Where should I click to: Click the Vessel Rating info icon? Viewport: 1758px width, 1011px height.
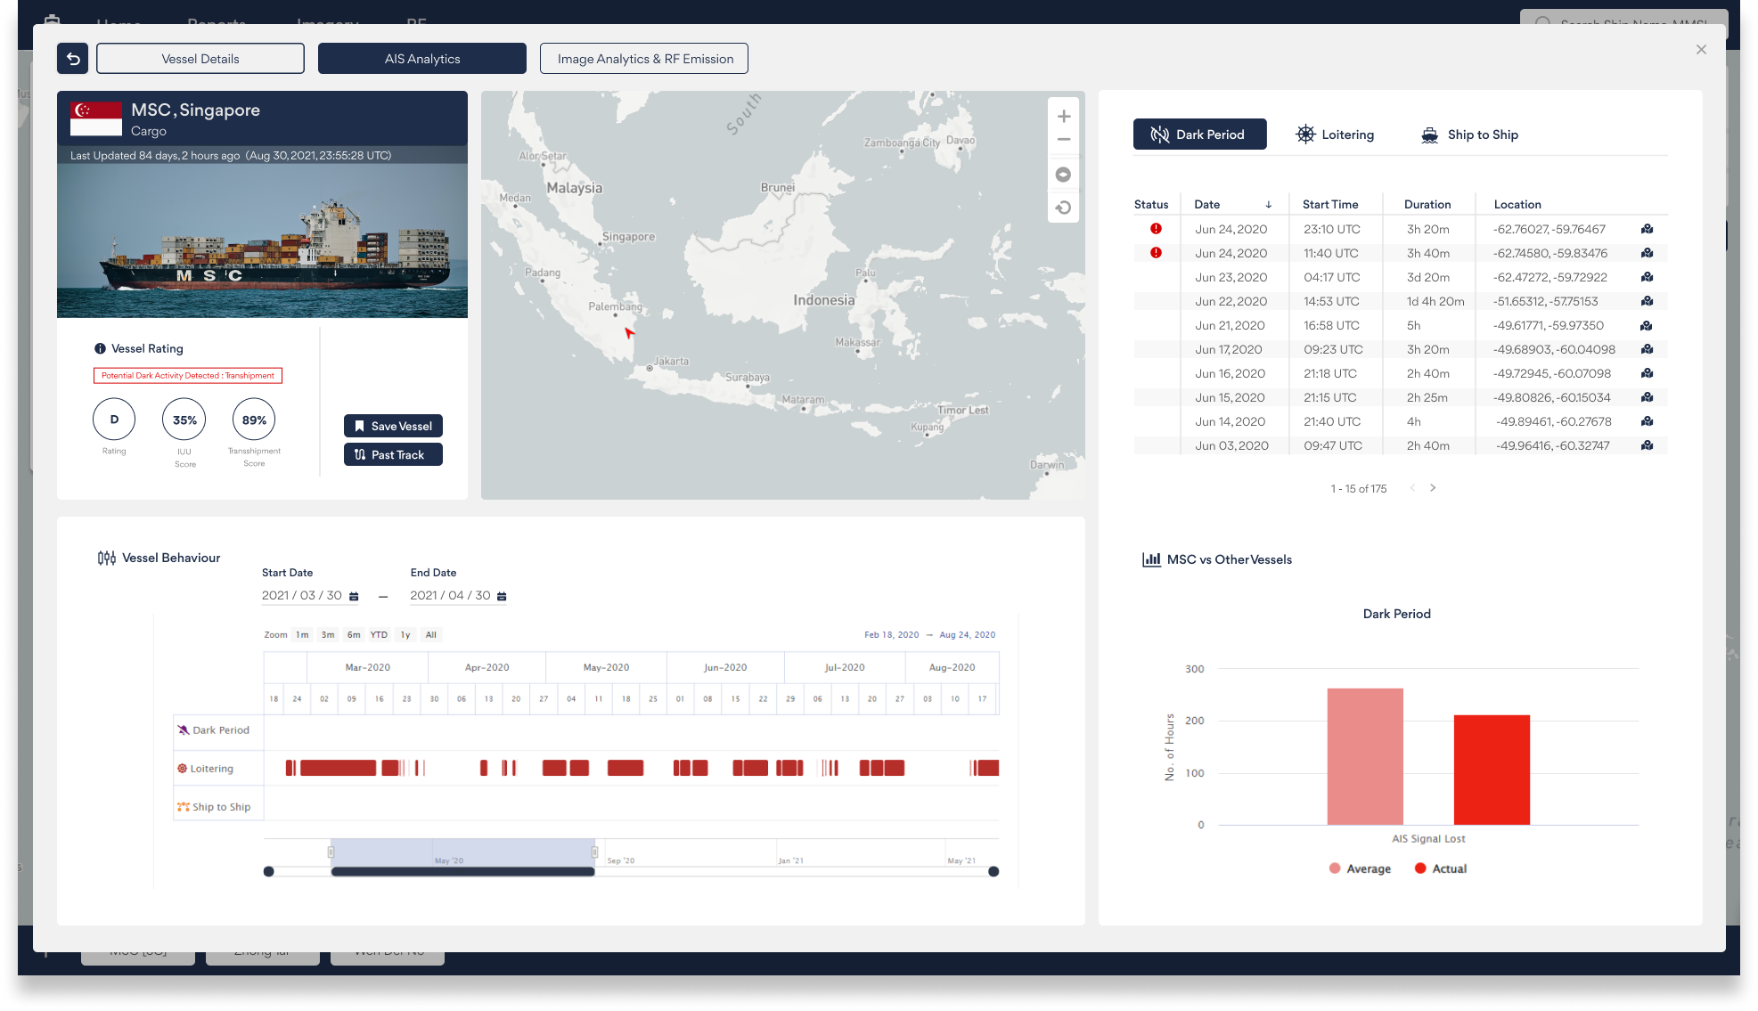click(101, 349)
